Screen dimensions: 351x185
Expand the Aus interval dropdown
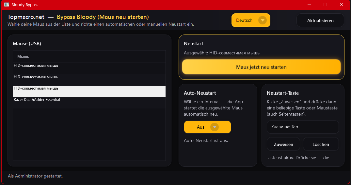pyautogui.click(x=207, y=127)
